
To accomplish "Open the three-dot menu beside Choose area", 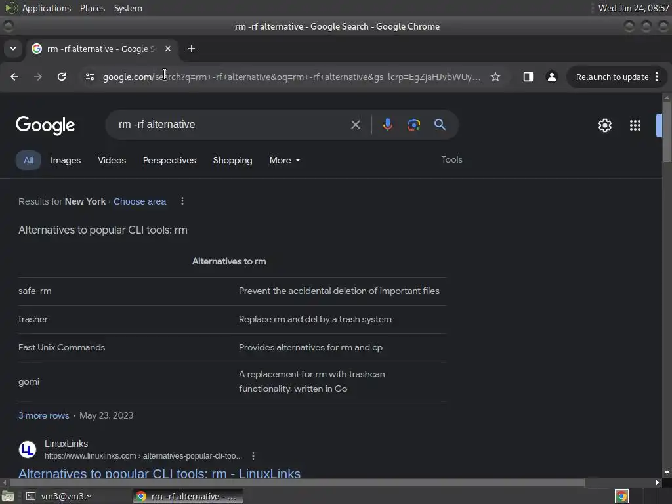I will tap(182, 201).
